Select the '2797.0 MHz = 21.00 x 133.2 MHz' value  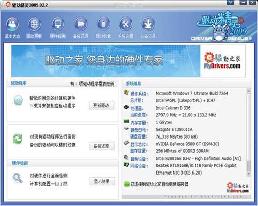[186, 115]
